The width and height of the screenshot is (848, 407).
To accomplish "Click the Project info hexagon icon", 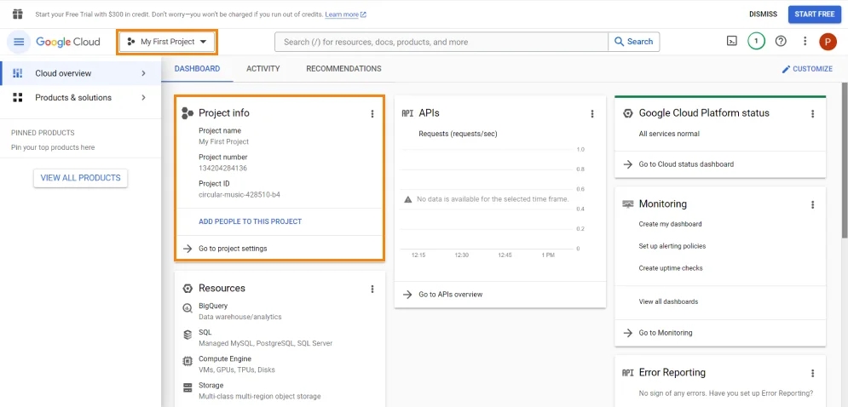I will point(187,113).
